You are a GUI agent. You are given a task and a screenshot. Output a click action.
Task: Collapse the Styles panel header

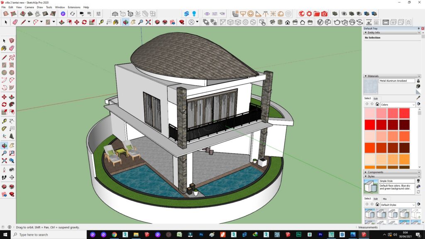(365, 176)
